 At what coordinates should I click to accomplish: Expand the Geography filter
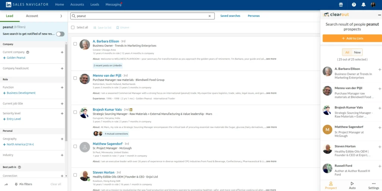62,139
